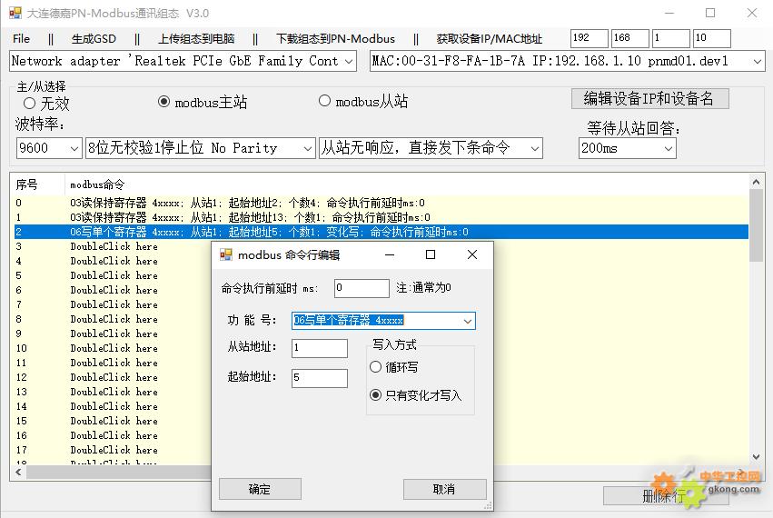This screenshot has height=518, width=773.
Task: Select the modbus从站 radio button
Action: click(x=324, y=101)
